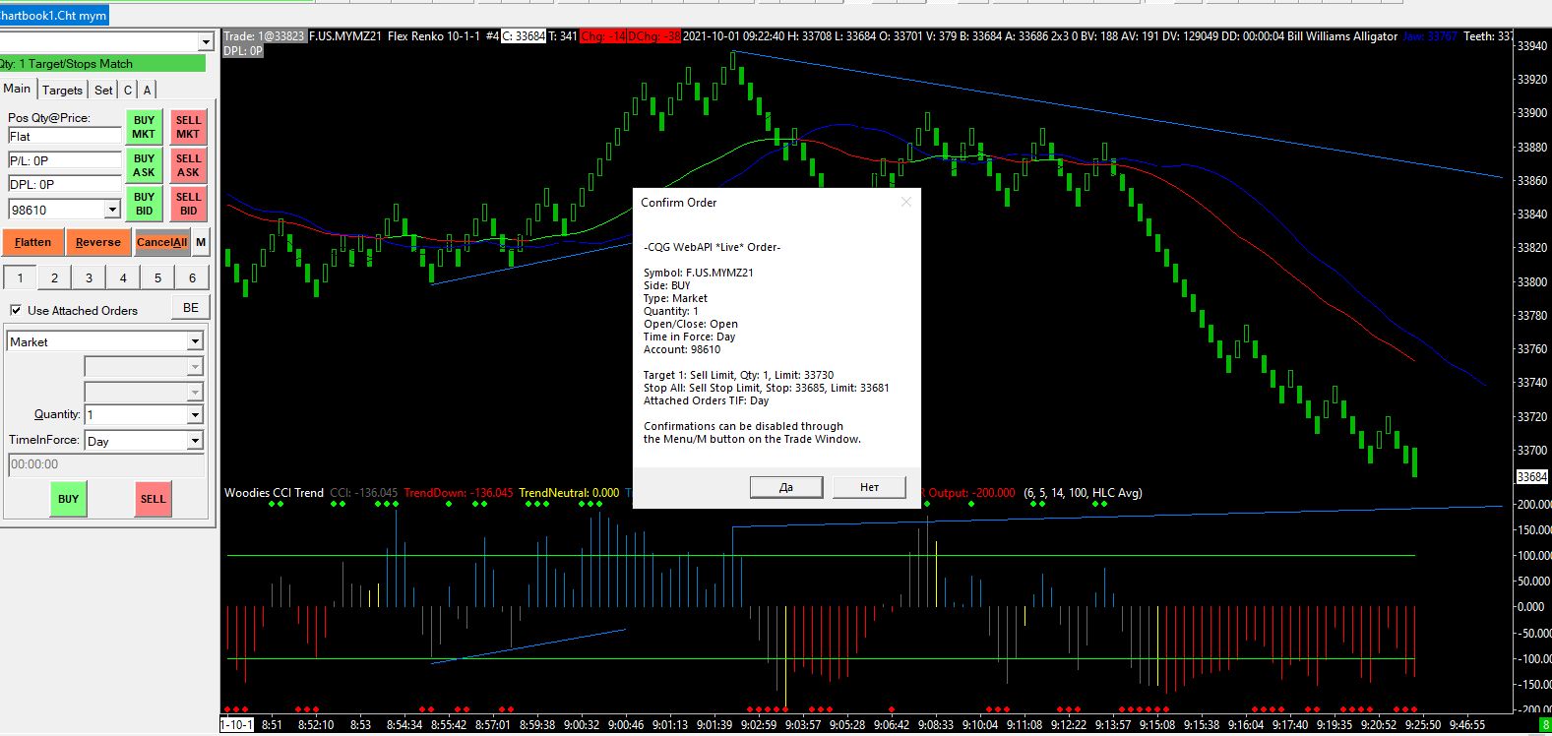Open the trade window M menu button
This screenshot has width=1552, height=736.
click(x=201, y=242)
